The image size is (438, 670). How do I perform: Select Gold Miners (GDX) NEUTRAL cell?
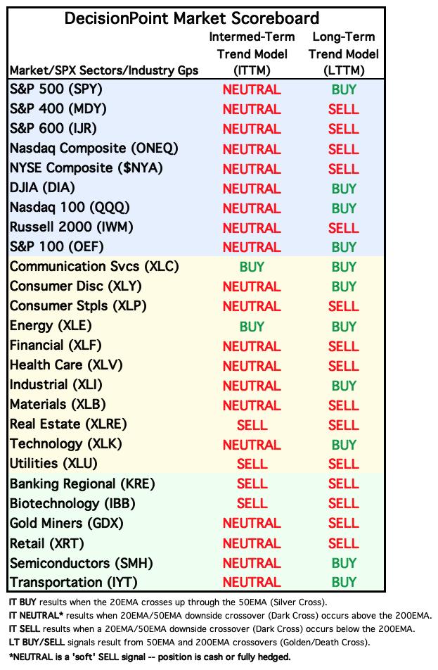coord(252,523)
